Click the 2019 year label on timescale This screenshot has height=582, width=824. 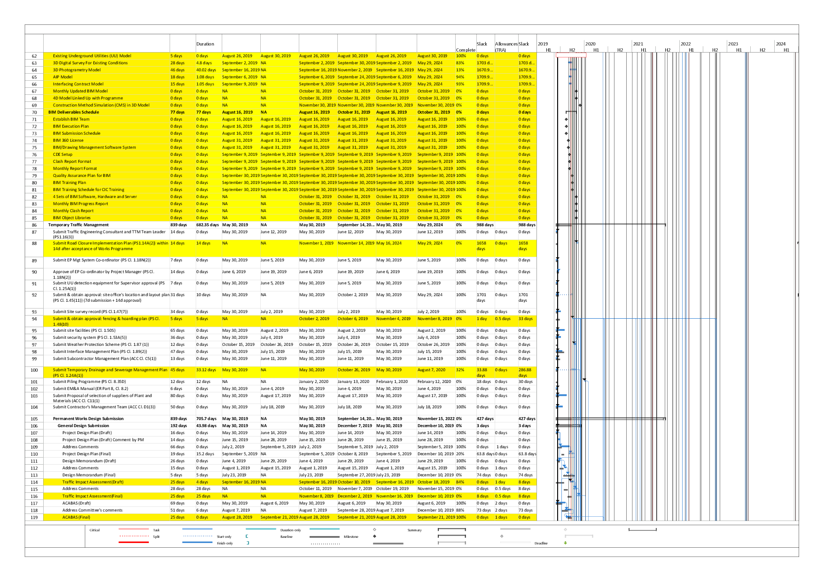(543, 44)
